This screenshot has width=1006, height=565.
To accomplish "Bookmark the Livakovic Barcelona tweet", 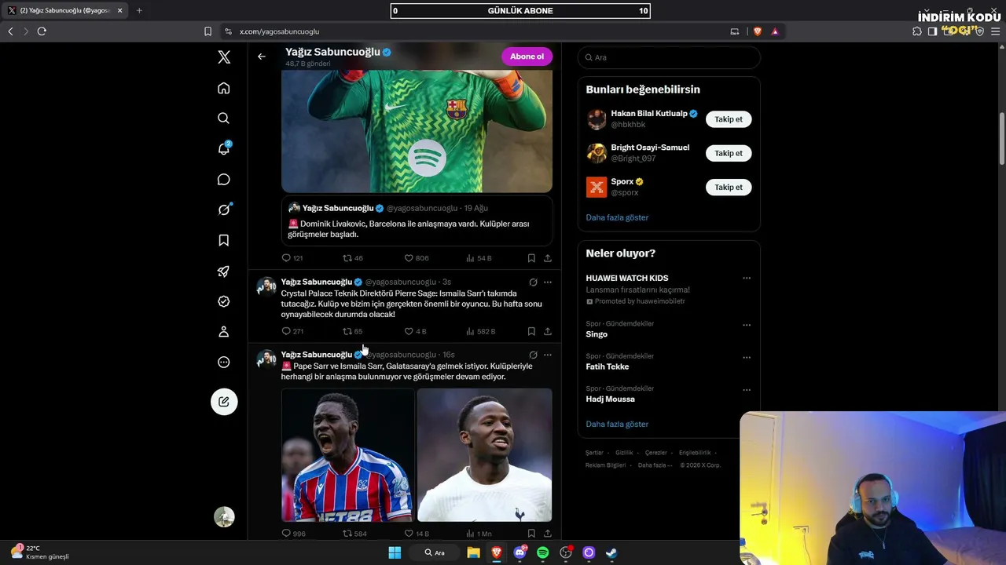I will pos(531,258).
